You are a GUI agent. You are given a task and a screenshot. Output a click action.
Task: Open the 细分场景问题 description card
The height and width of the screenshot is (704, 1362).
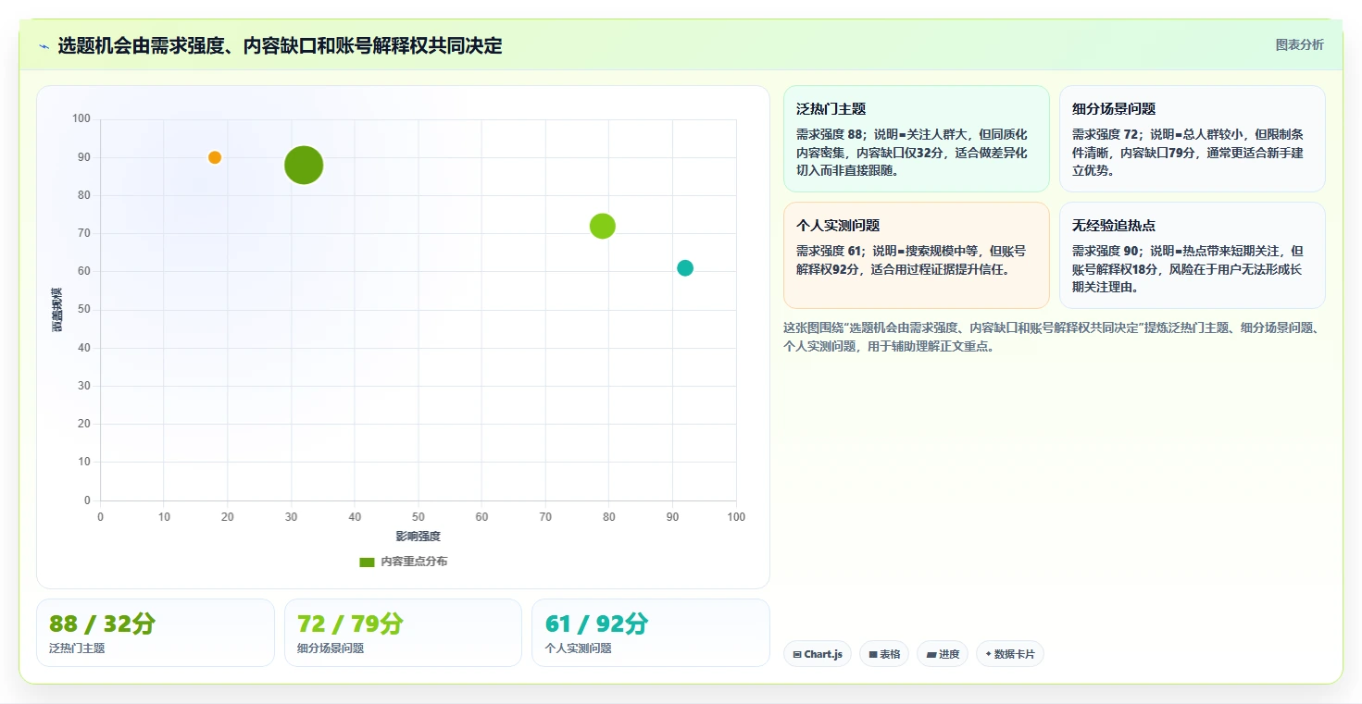tap(1193, 139)
